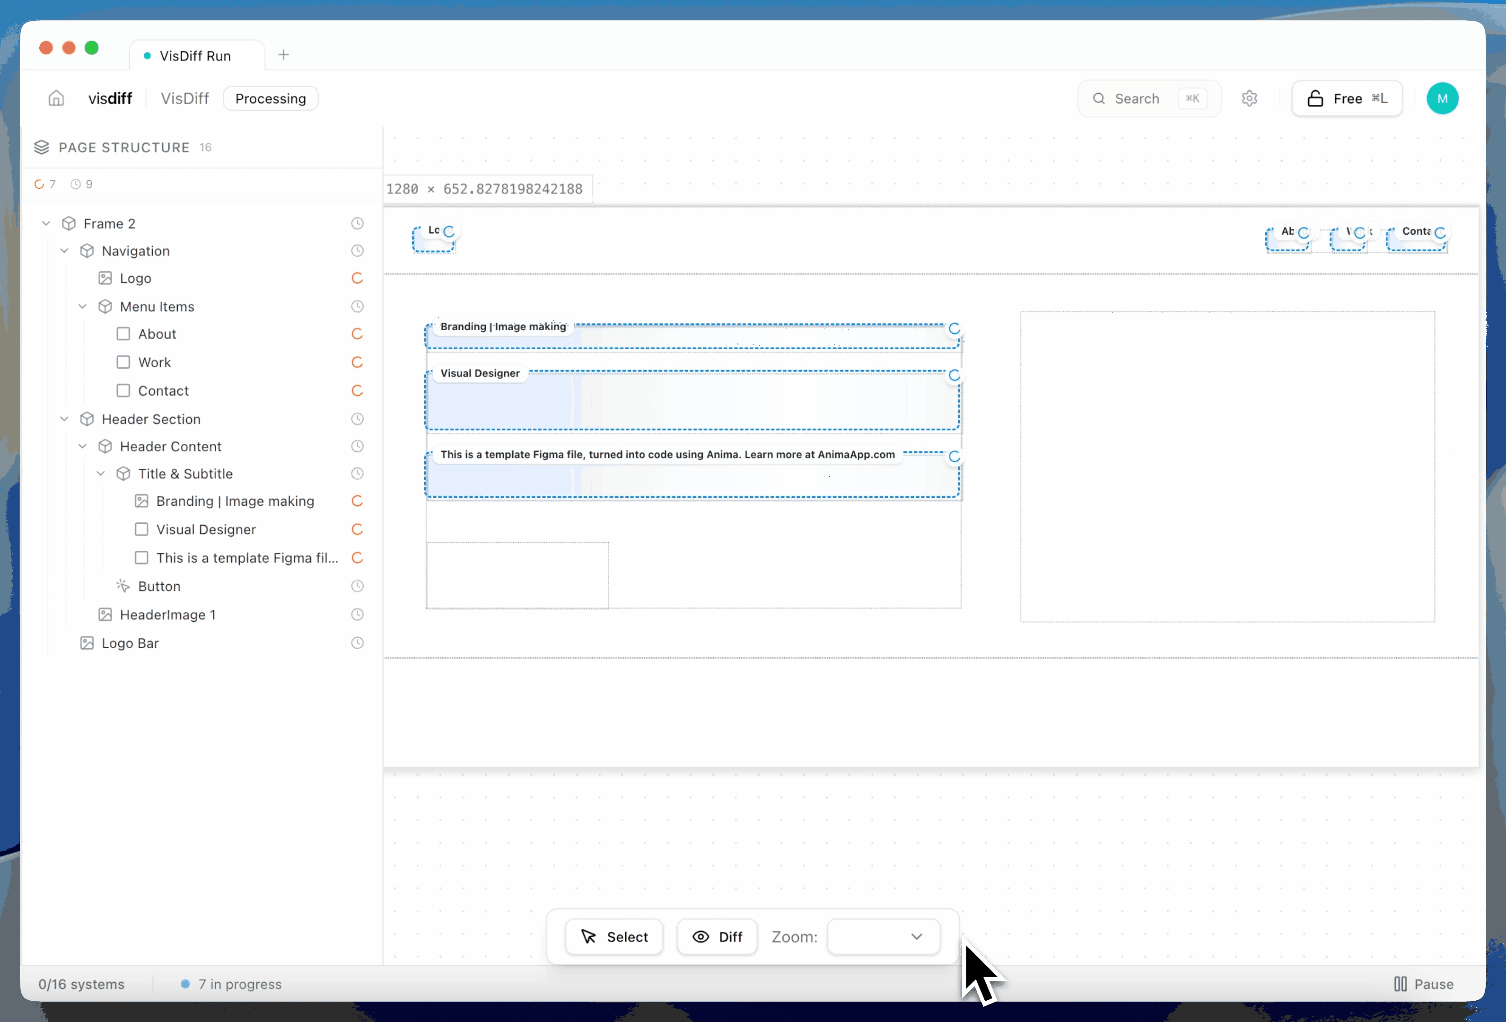
Task: Click the spinner icon on Visual Designer overlay
Action: pos(954,376)
